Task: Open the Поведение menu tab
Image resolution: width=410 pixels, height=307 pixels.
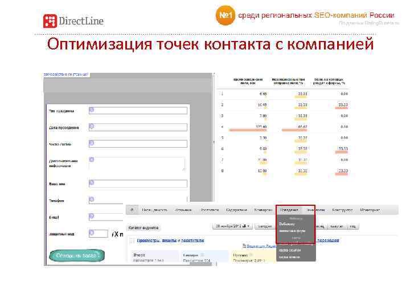Action: [x=289, y=210]
